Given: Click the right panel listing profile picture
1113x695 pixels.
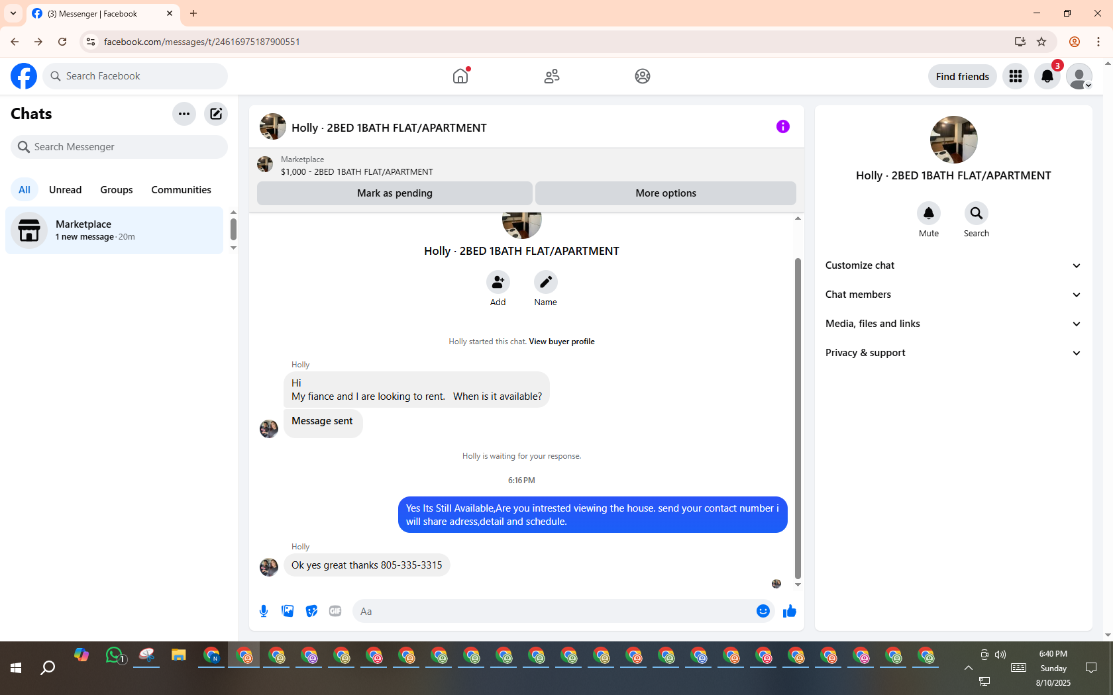Looking at the screenshot, I should click(x=954, y=140).
